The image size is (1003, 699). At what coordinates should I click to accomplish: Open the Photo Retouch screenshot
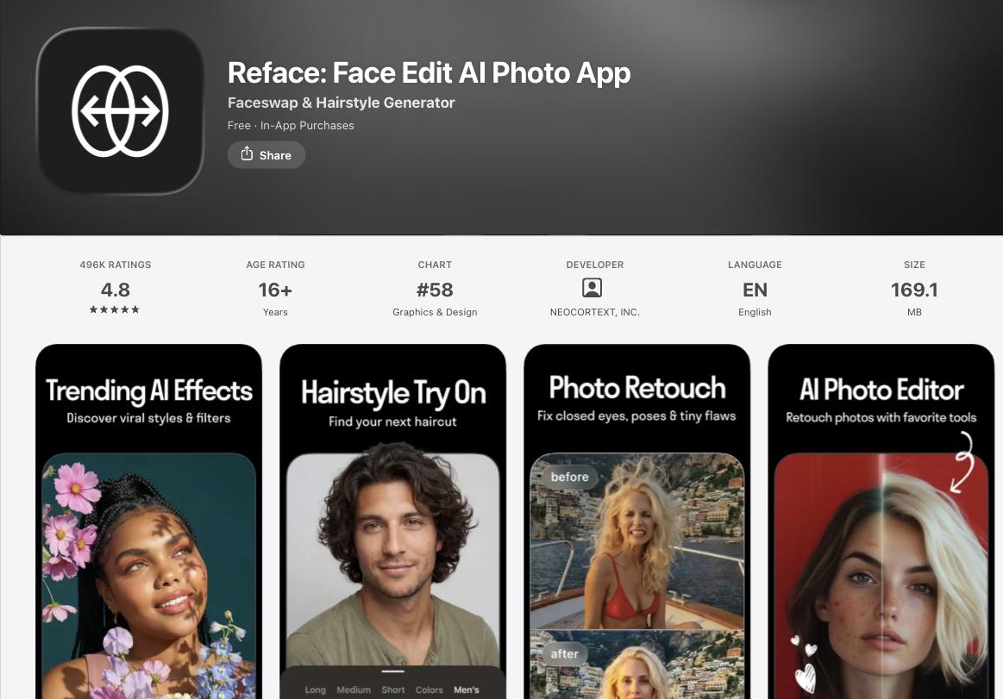pos(637,521)
